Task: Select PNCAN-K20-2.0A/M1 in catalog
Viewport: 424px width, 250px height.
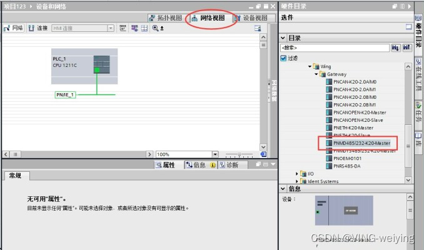Action: point(355,89)
